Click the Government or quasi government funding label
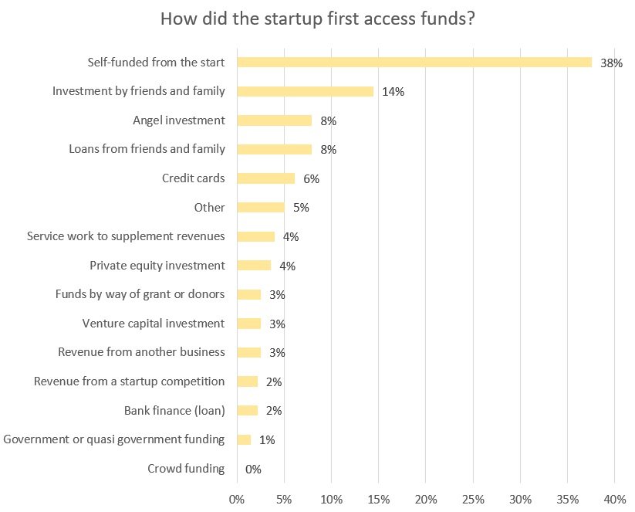The height and width of the screenshot is (512, 635). coord(113,439)
